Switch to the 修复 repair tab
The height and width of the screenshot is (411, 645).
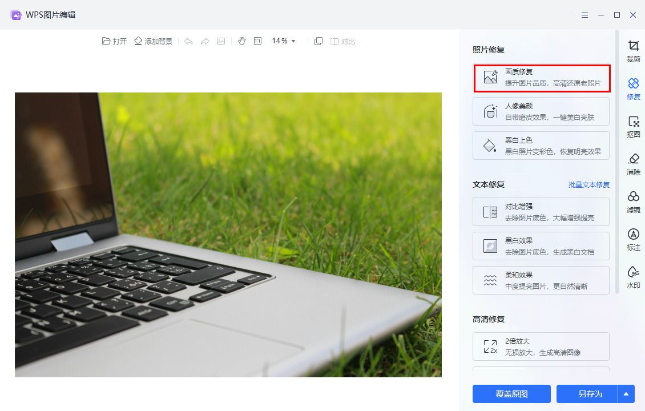[634, 89]
